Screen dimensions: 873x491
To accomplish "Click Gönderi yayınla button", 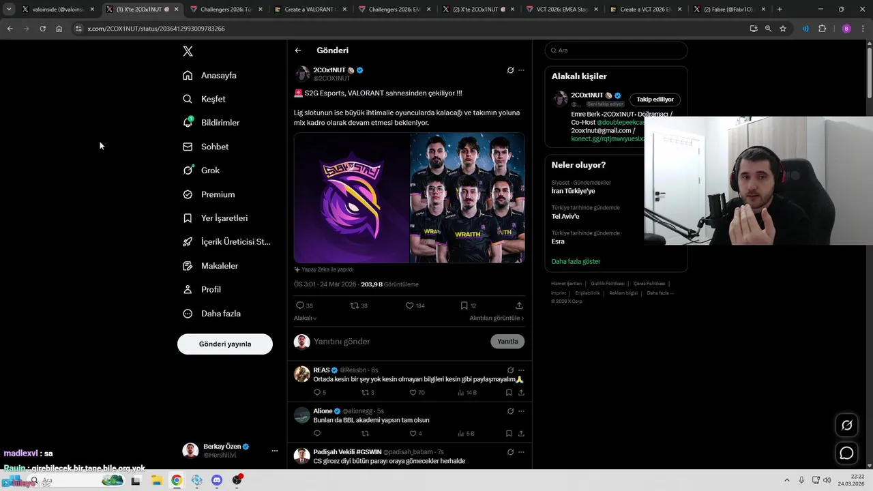I will [225, 344].
